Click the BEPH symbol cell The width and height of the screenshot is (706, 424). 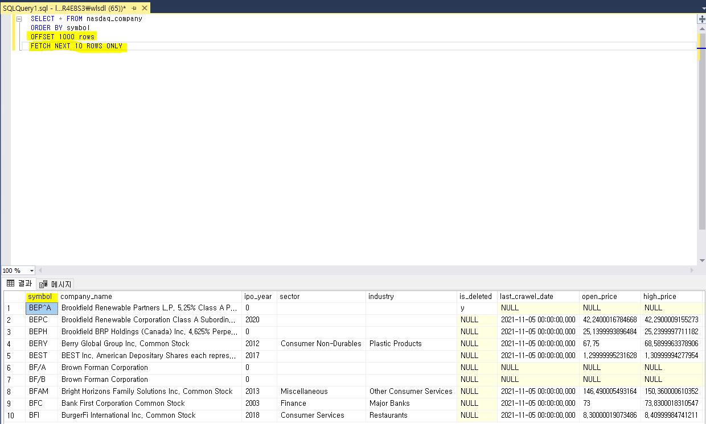42,332
